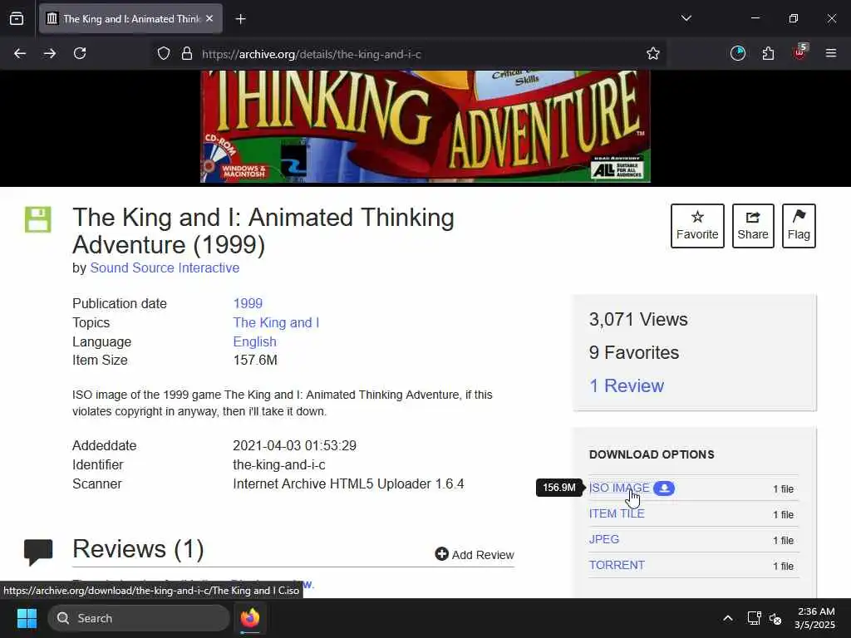Image resolution: width=851 pixels, height=638 pixels.
Task: Click the taskbar Search box
Action: [x=139, y=618]
